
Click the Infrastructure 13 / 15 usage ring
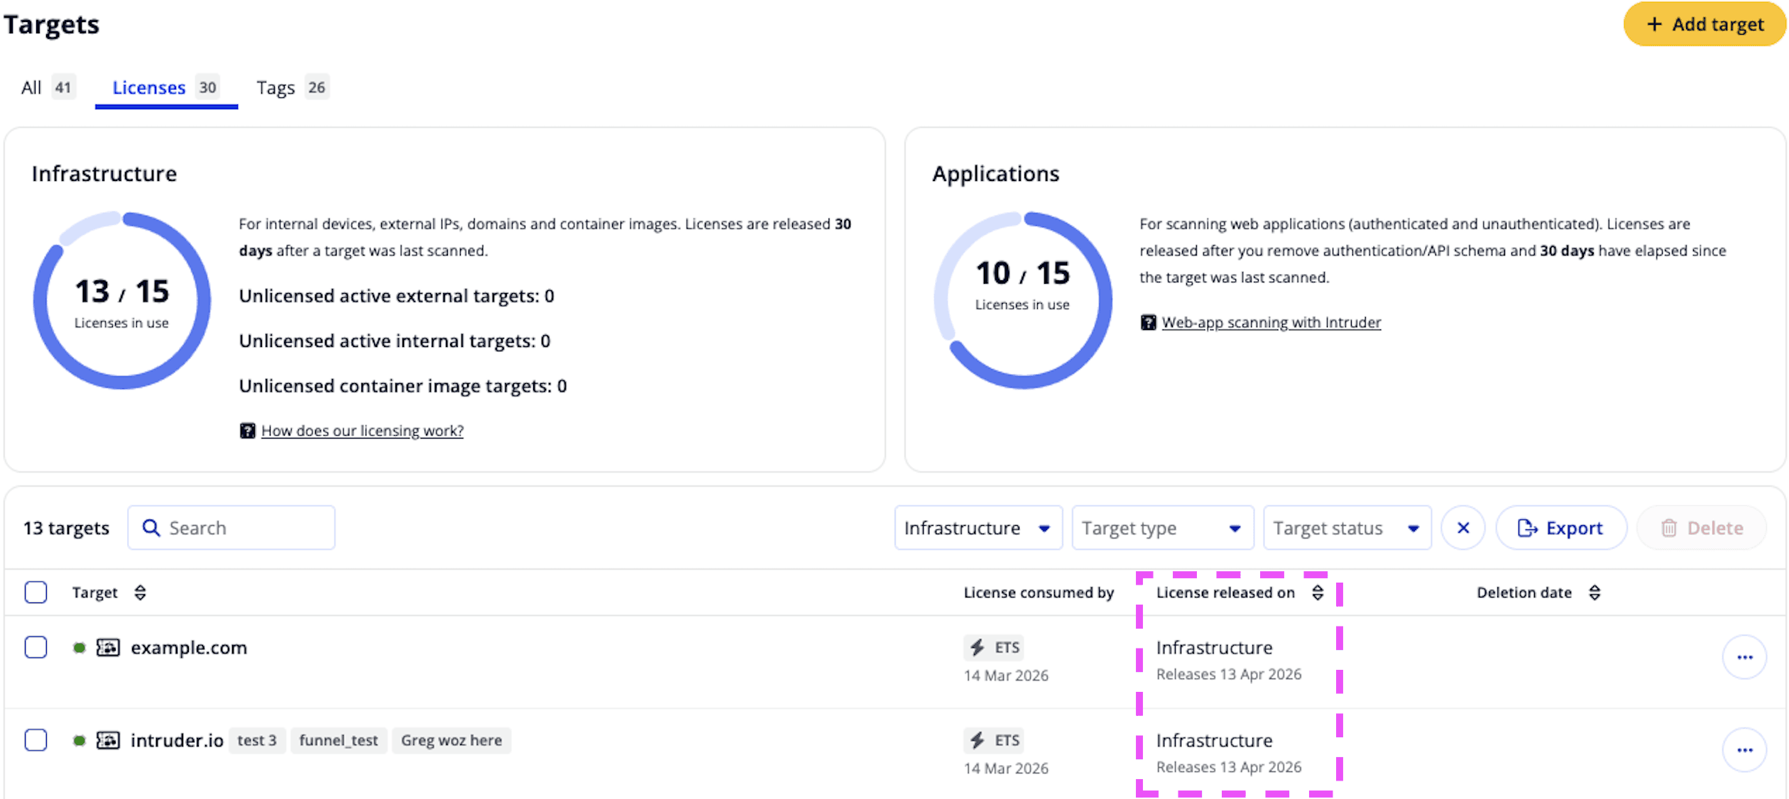(122, 300)
